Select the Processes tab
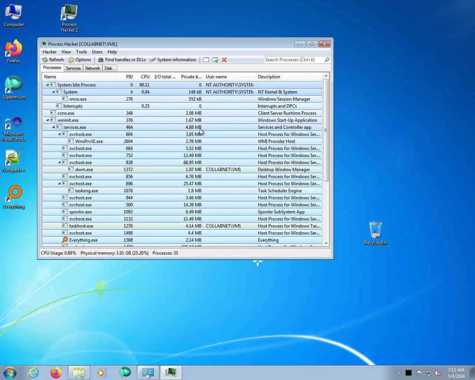The image size is (475, 380). 52,68
